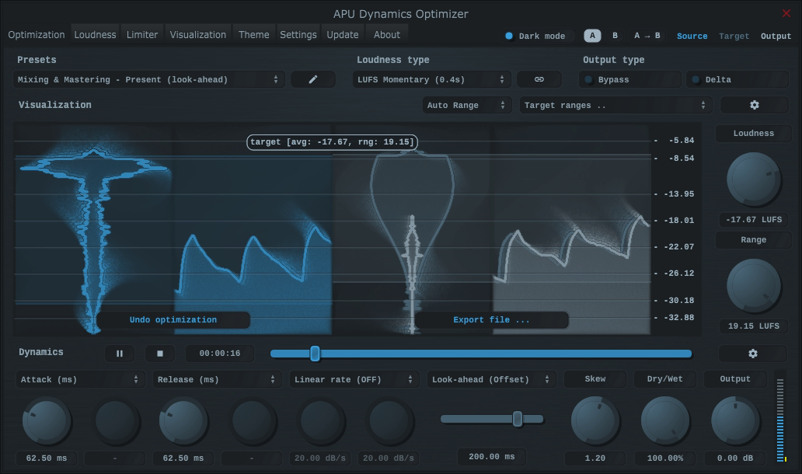Click the Skew knob
The width and height of the screenshot is (802, 474).
click(595, 421)
